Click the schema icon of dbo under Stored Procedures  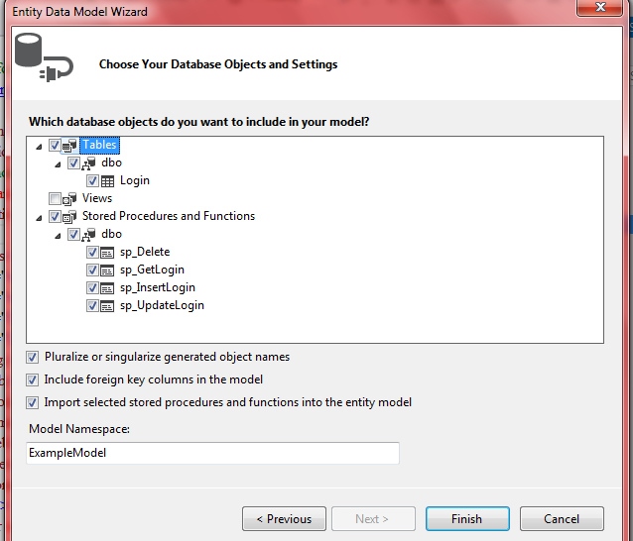coord(88,235)
